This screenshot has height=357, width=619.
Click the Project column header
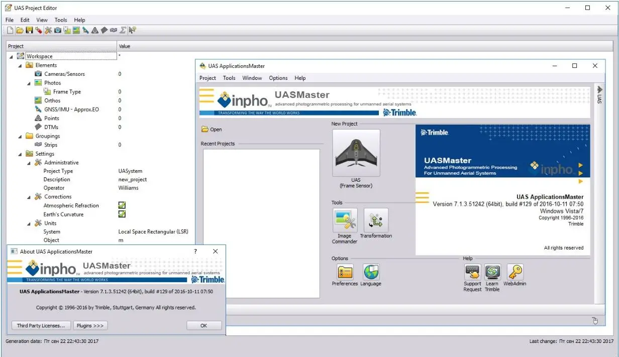62,46
